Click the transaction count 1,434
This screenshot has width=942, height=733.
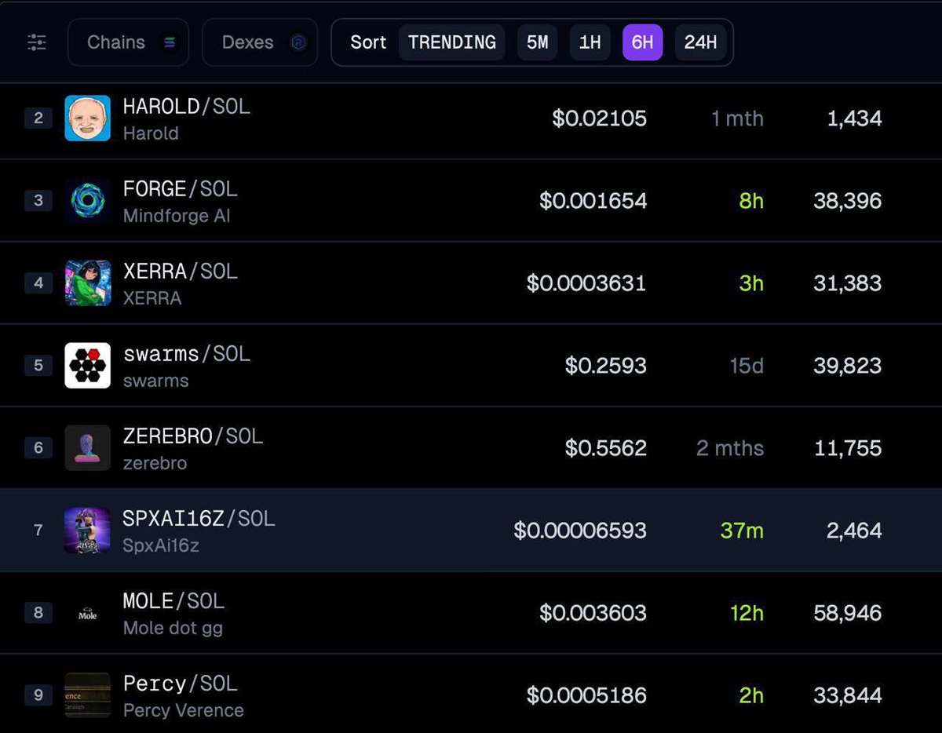click(854, 119)
